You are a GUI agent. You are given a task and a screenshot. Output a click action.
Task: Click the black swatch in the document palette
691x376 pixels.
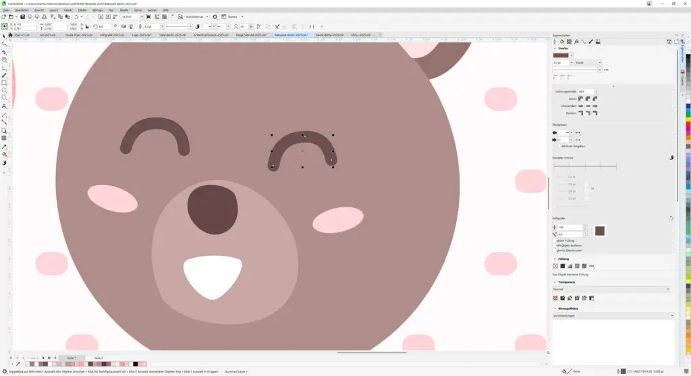(x=136, y=364)
